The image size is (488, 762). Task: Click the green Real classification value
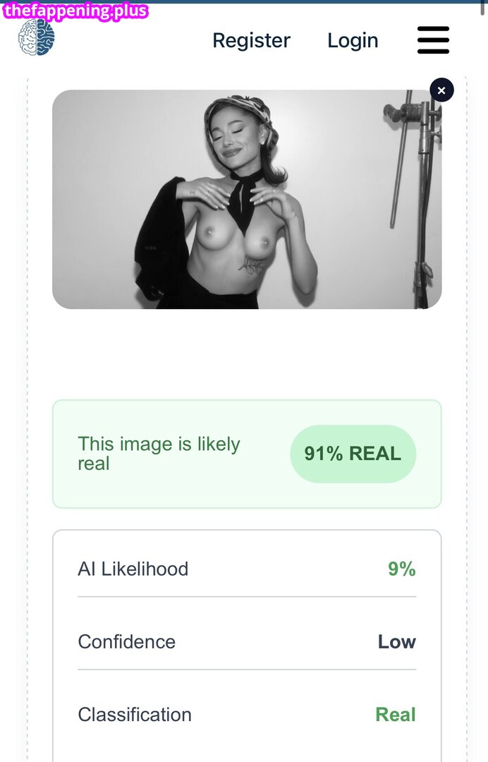[396, 715]
